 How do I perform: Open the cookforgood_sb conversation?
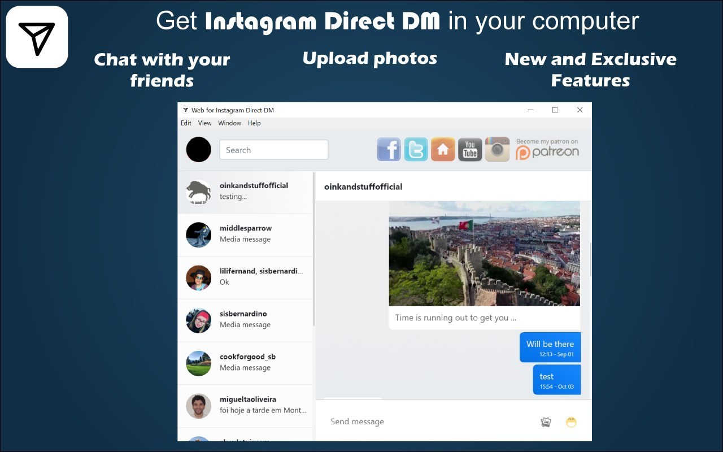[245, 363]
